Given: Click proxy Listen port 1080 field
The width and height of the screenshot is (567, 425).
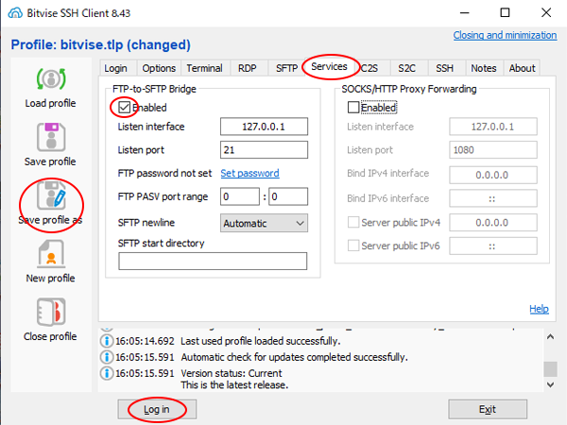Looking at the screenshot, I should 493,149.
